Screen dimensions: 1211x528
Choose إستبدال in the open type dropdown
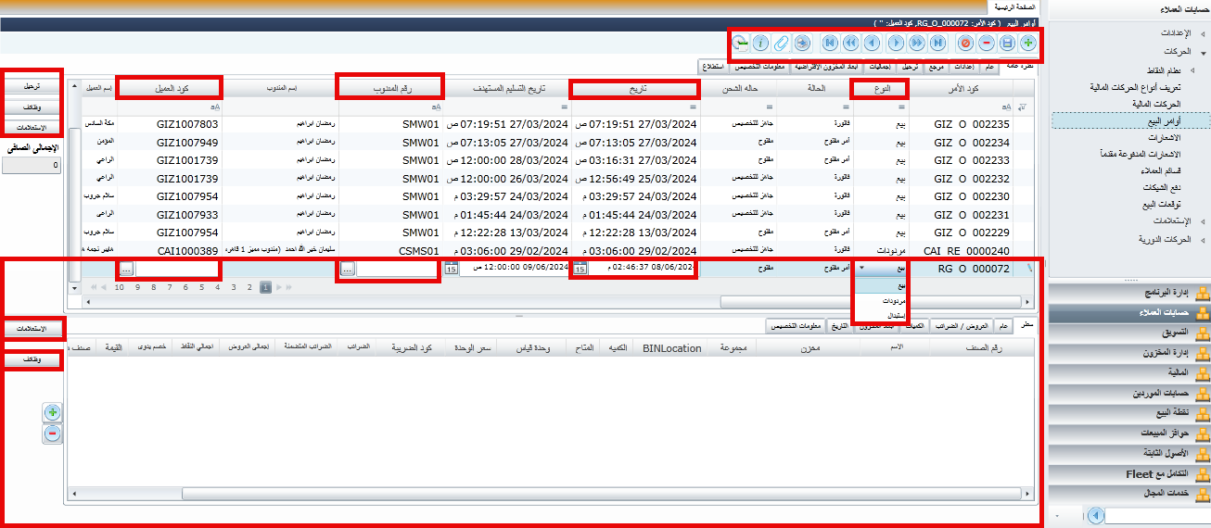click(895, 315)
